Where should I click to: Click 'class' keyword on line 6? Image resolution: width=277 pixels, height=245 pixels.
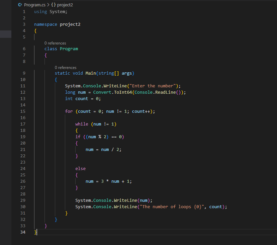click(51, 49)
